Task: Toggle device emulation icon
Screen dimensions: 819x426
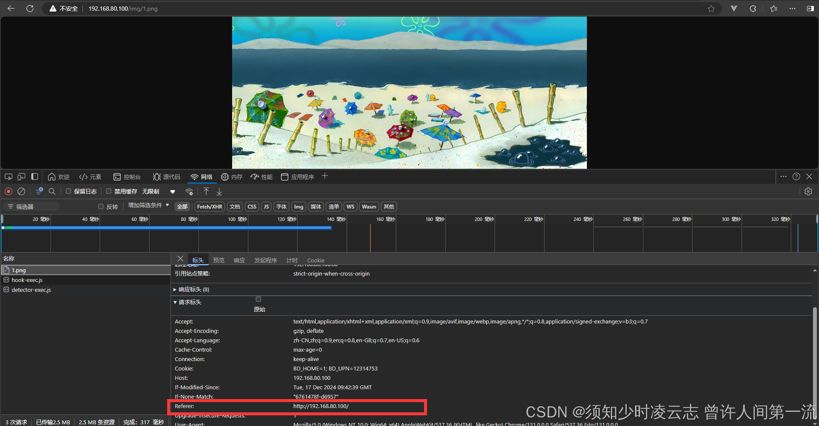Action: pos(21,176)
